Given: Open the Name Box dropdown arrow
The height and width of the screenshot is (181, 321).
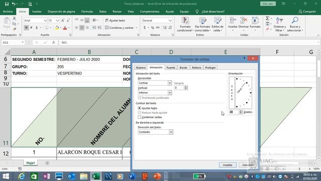Looking at the screenshot, I should (x=23, y=42).
